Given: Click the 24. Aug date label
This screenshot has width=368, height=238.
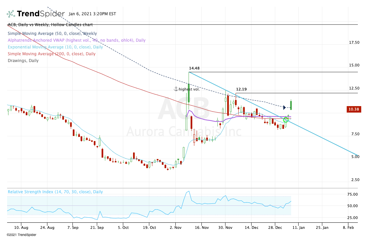Looking at the screenshot, I should coord(47,228).
